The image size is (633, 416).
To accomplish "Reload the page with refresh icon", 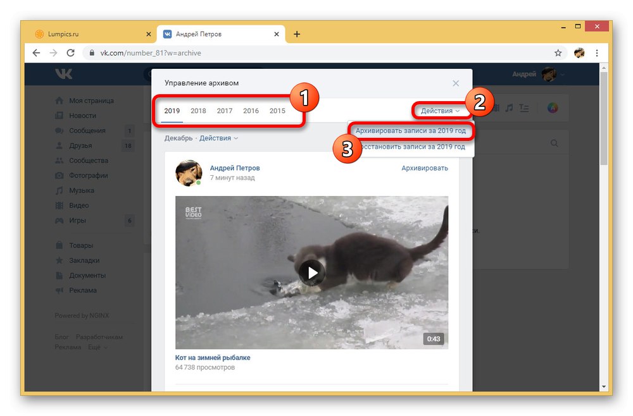I will [71, 53].
